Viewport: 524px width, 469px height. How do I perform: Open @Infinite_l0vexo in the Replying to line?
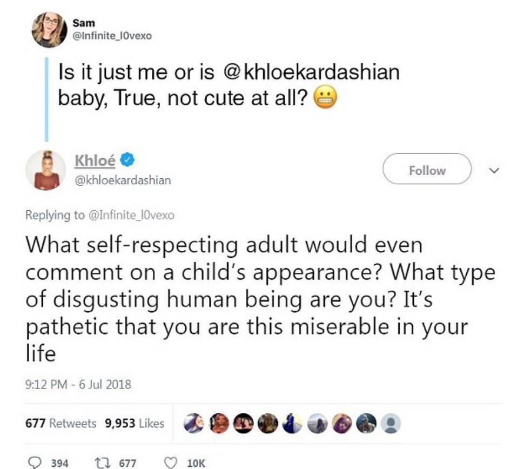(x=131, y=215)
